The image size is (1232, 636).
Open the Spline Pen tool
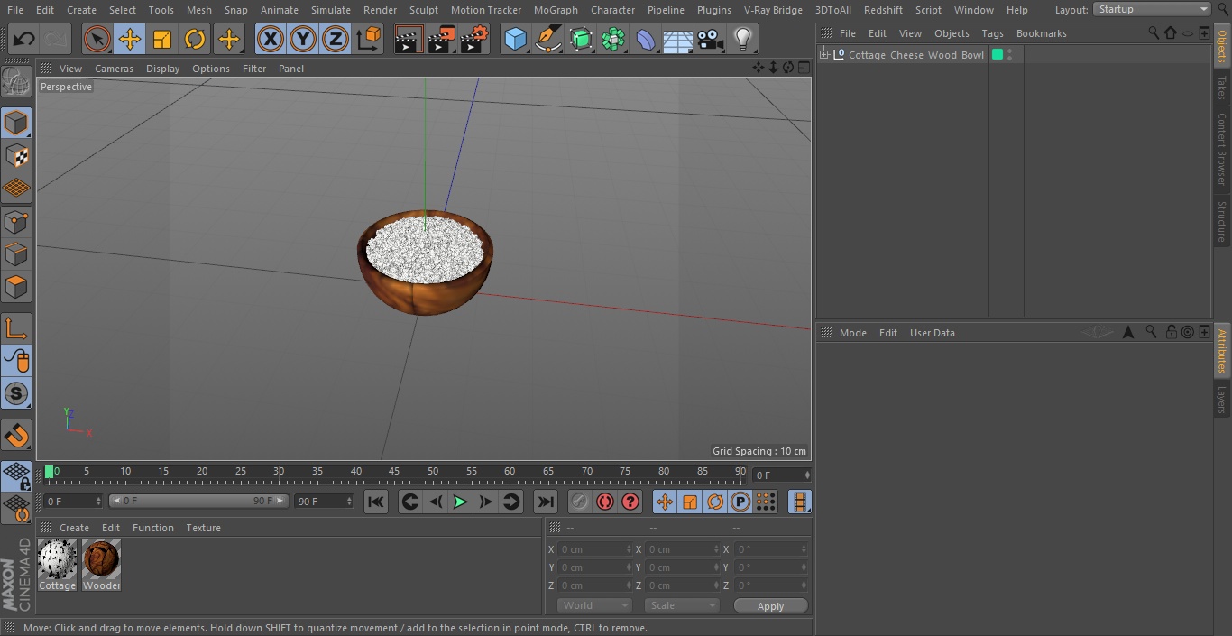547,39
